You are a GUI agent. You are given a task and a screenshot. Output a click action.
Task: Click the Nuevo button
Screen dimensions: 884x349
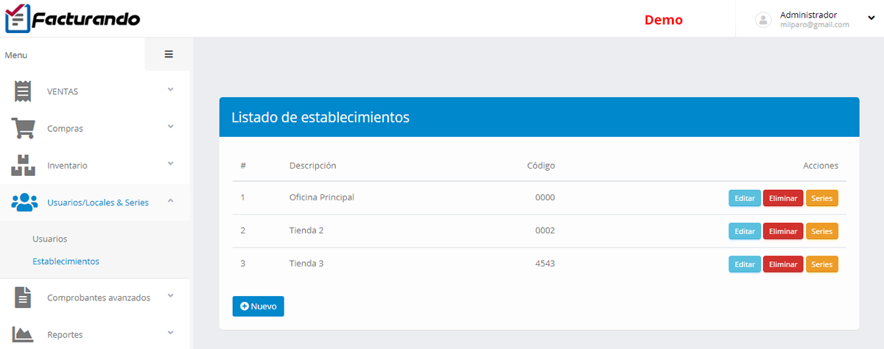coord(258,306)
